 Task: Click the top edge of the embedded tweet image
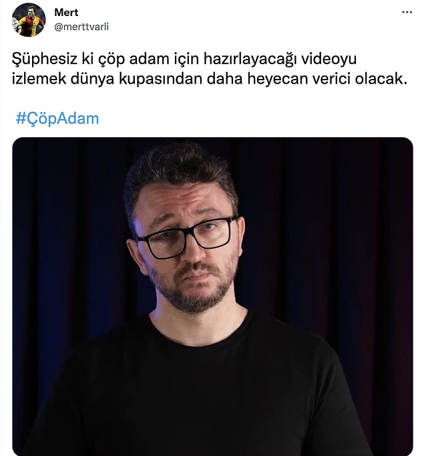[x=212, y=138]
